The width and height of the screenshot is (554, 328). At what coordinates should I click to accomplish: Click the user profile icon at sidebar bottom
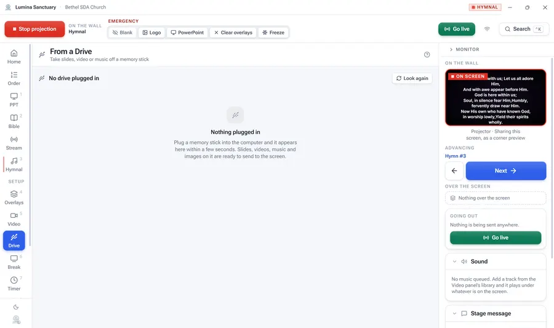pos(16,319)
